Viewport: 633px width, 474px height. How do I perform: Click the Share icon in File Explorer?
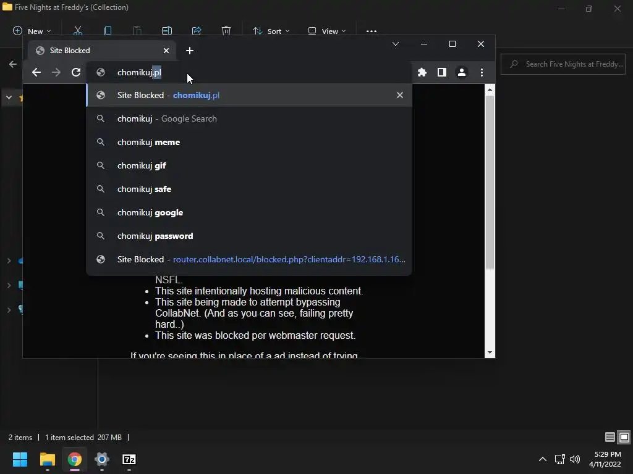[x=197, y=31]
